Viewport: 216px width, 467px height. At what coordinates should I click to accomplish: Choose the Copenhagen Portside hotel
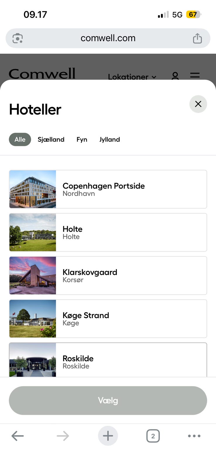131,189
